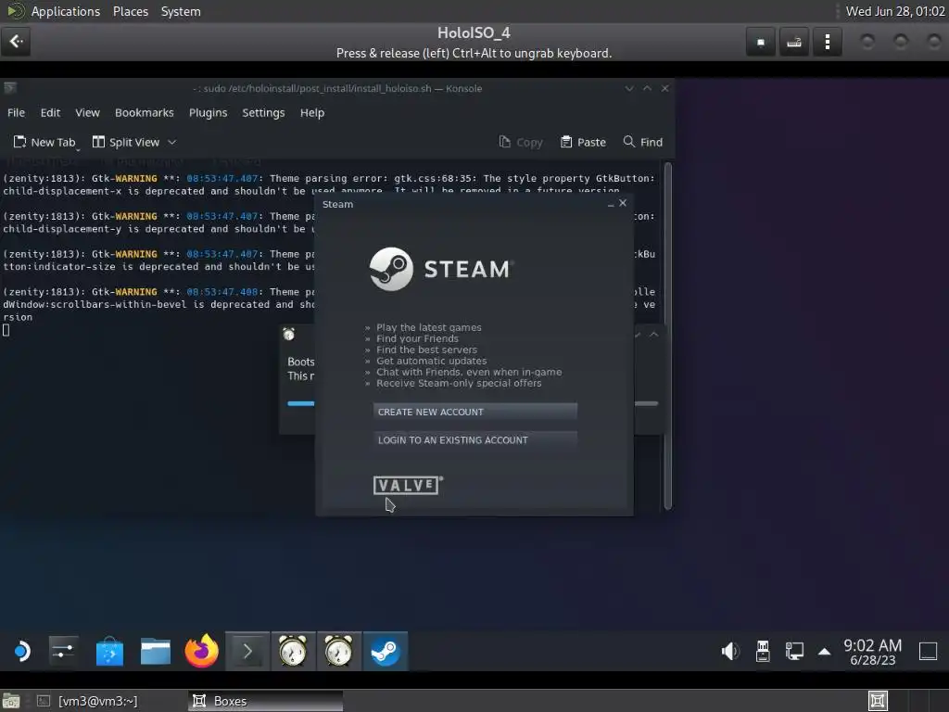Select the Konsole taskbar entry
The width and height of the screenshot is (949, 712).
[x=247, y=652]
